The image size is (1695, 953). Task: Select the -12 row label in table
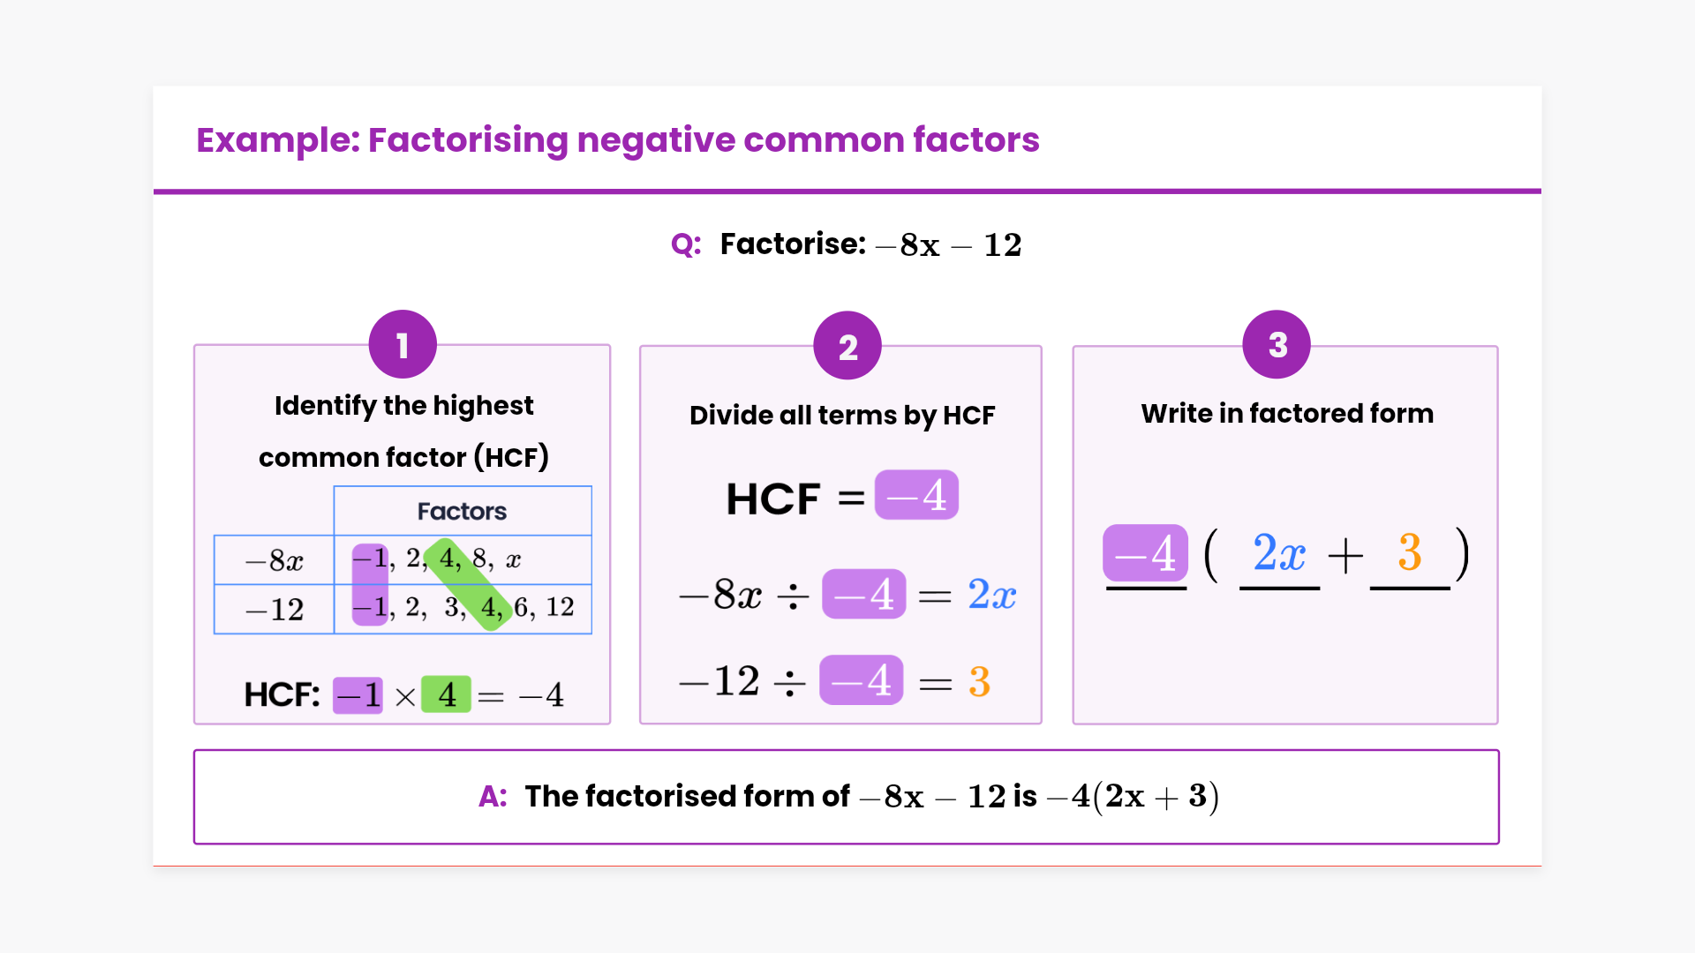click(x=274, y=609)
